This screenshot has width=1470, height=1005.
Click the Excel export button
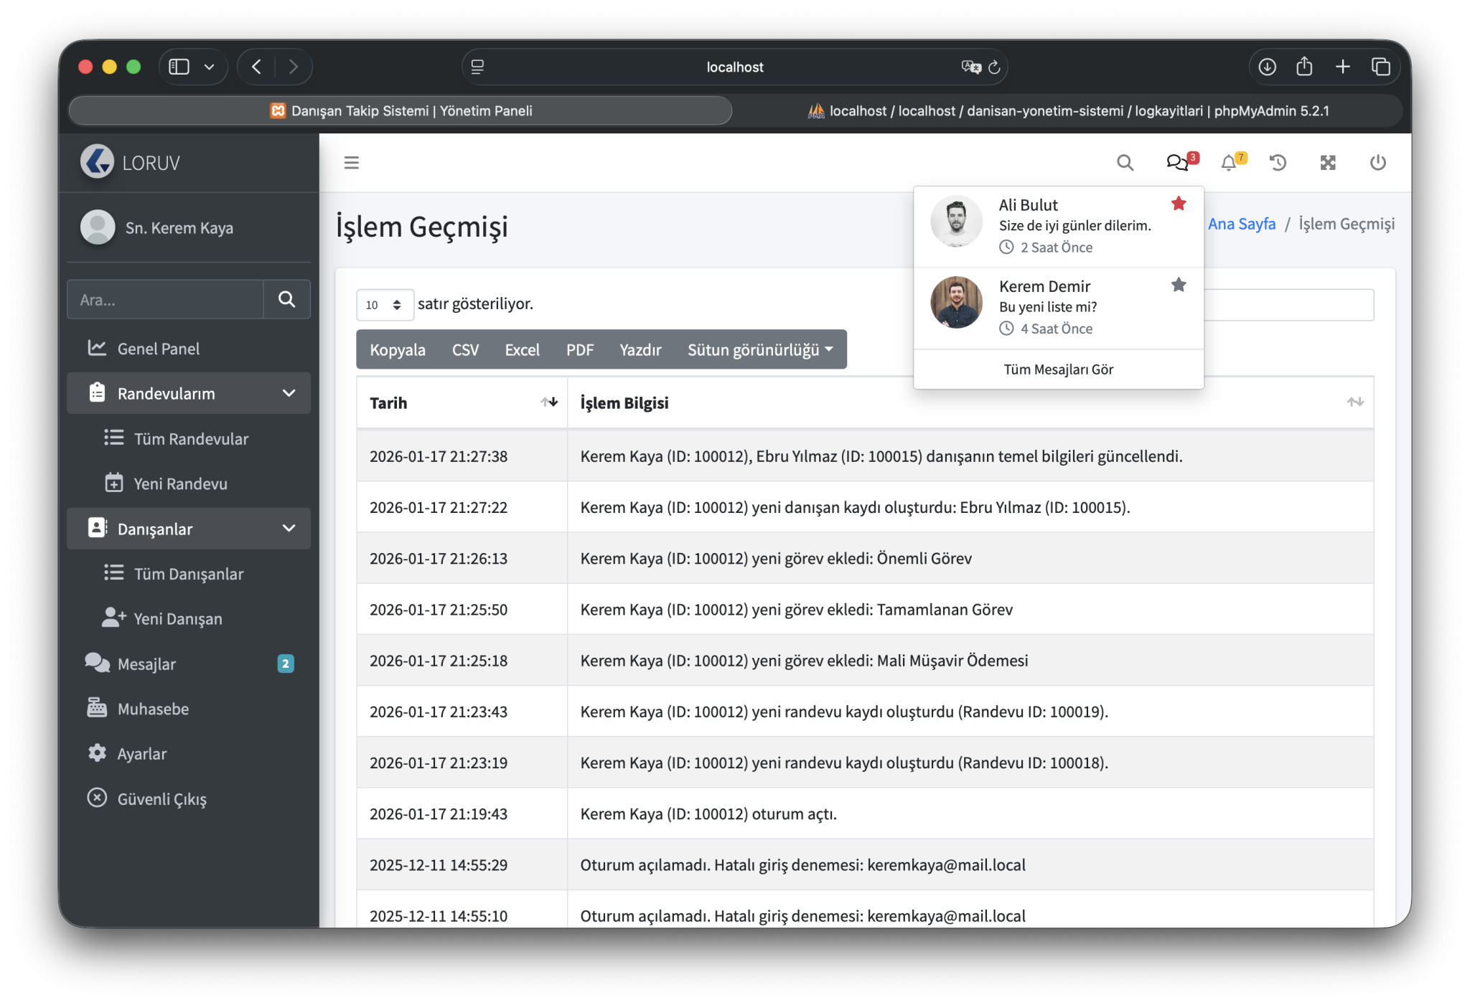pos(522,350)
